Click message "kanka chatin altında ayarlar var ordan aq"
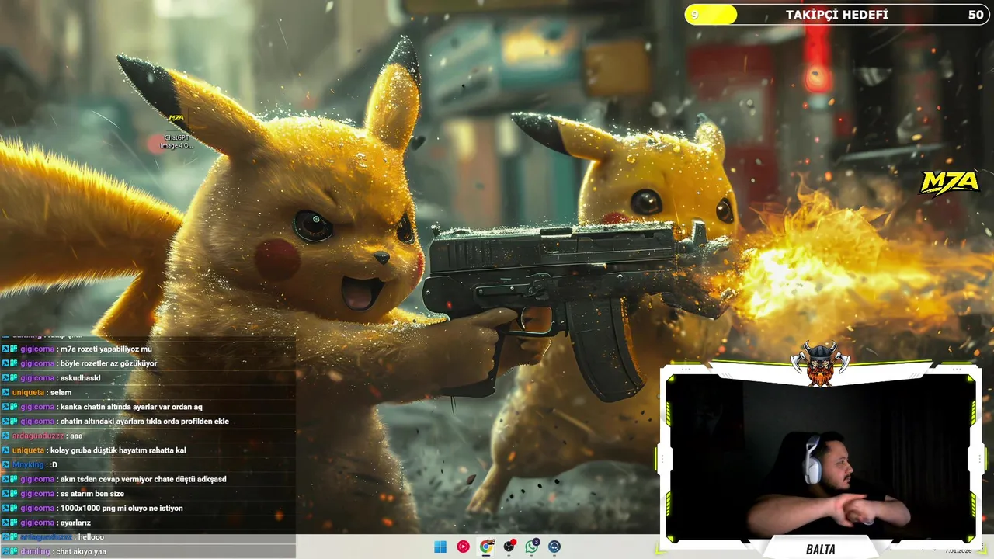994x559 pixels. tap(131, 407)
